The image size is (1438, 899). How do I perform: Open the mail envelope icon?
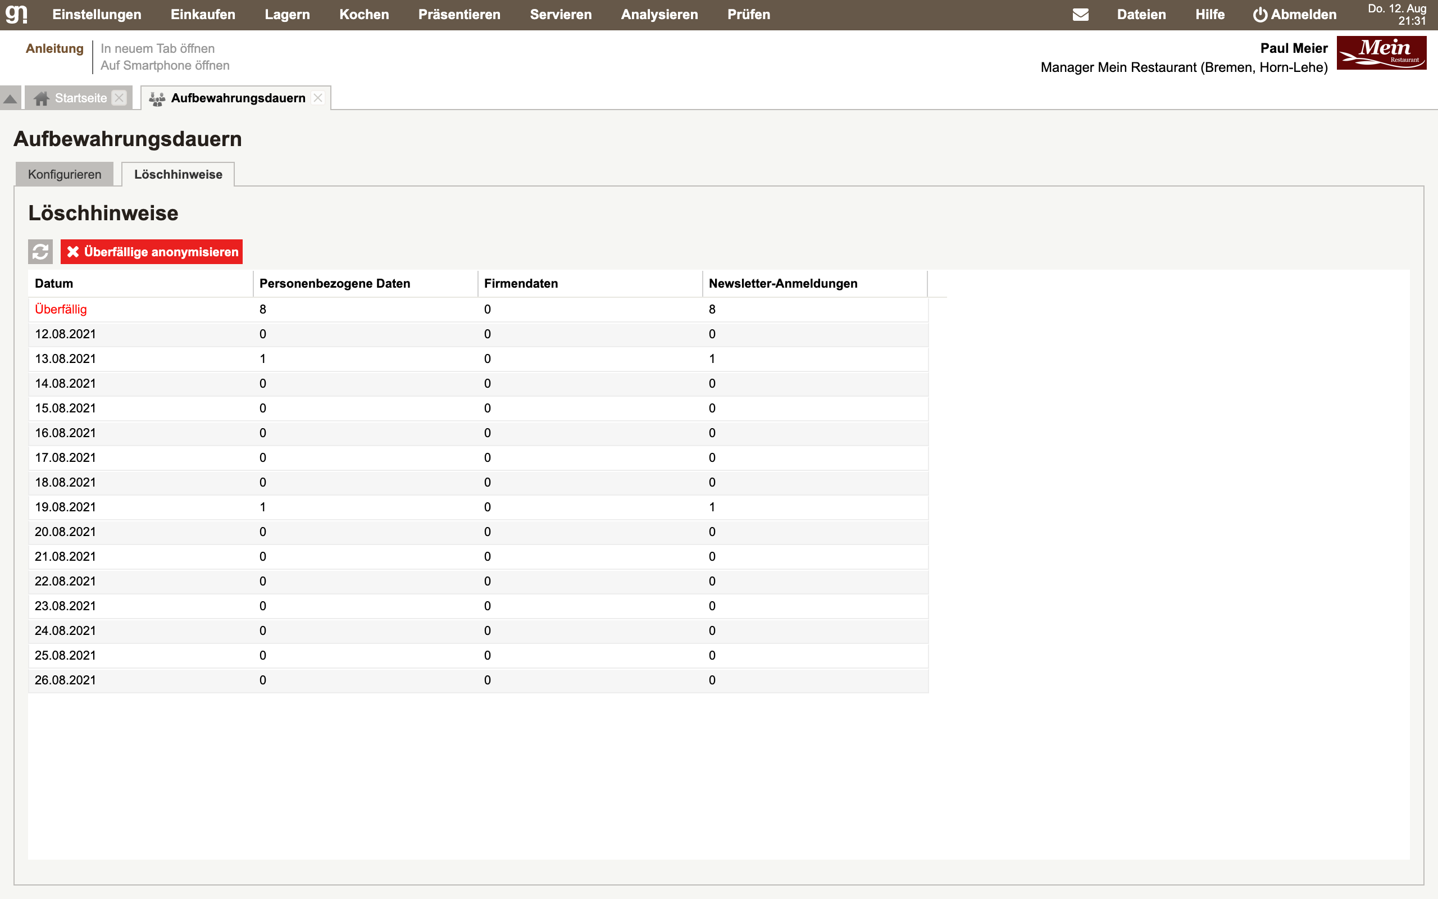point(1080,14)
